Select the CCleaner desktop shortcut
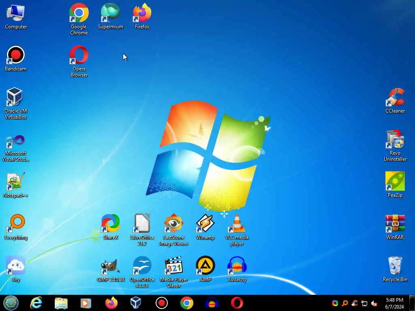 click(395, 100)
